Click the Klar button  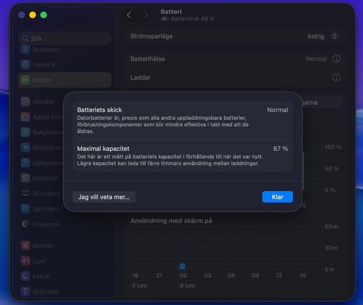[x=277, y=197]
